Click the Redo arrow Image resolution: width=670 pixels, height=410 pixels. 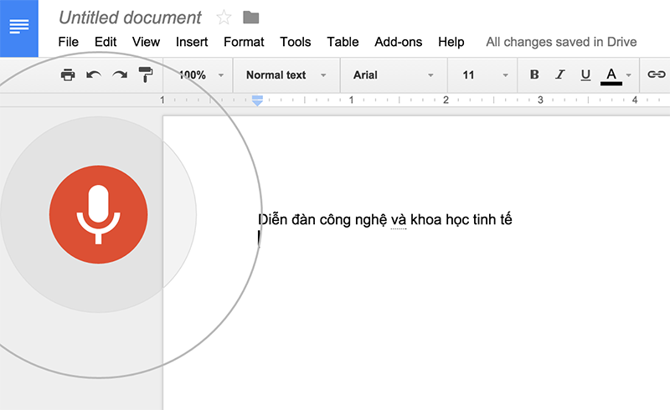[x=120, y=75]
